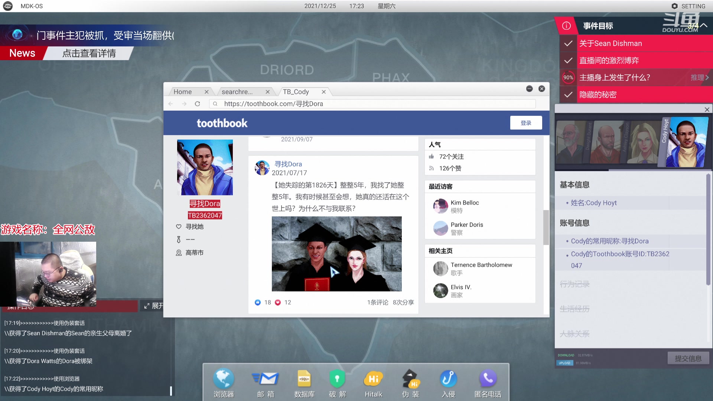The image size is (713, 401).
Task: Toggle the 直播间的激烈博弈 objective checkmark
Action: click(568, 61)
